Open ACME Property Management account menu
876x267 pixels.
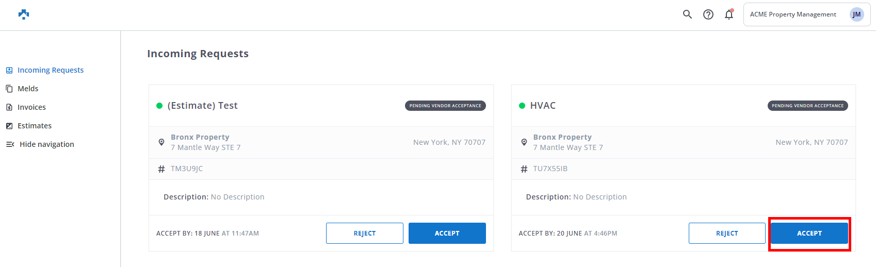pyautogui.click(x=793, y=14)
